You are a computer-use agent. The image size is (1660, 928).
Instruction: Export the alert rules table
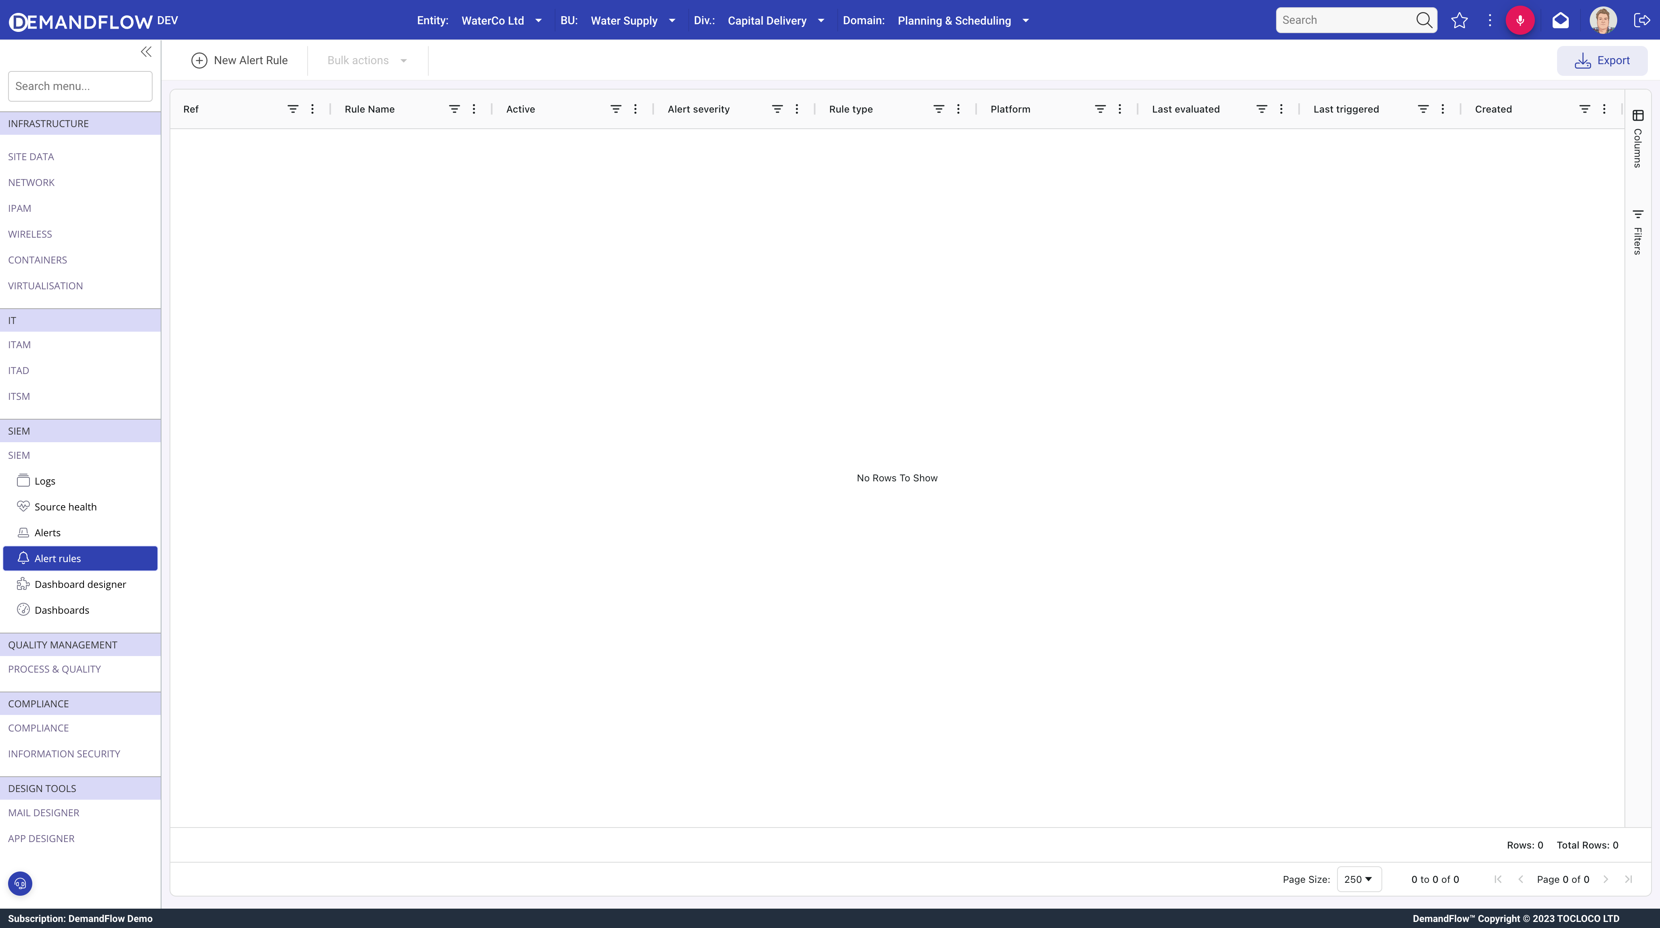click(x=1603, y=60)
